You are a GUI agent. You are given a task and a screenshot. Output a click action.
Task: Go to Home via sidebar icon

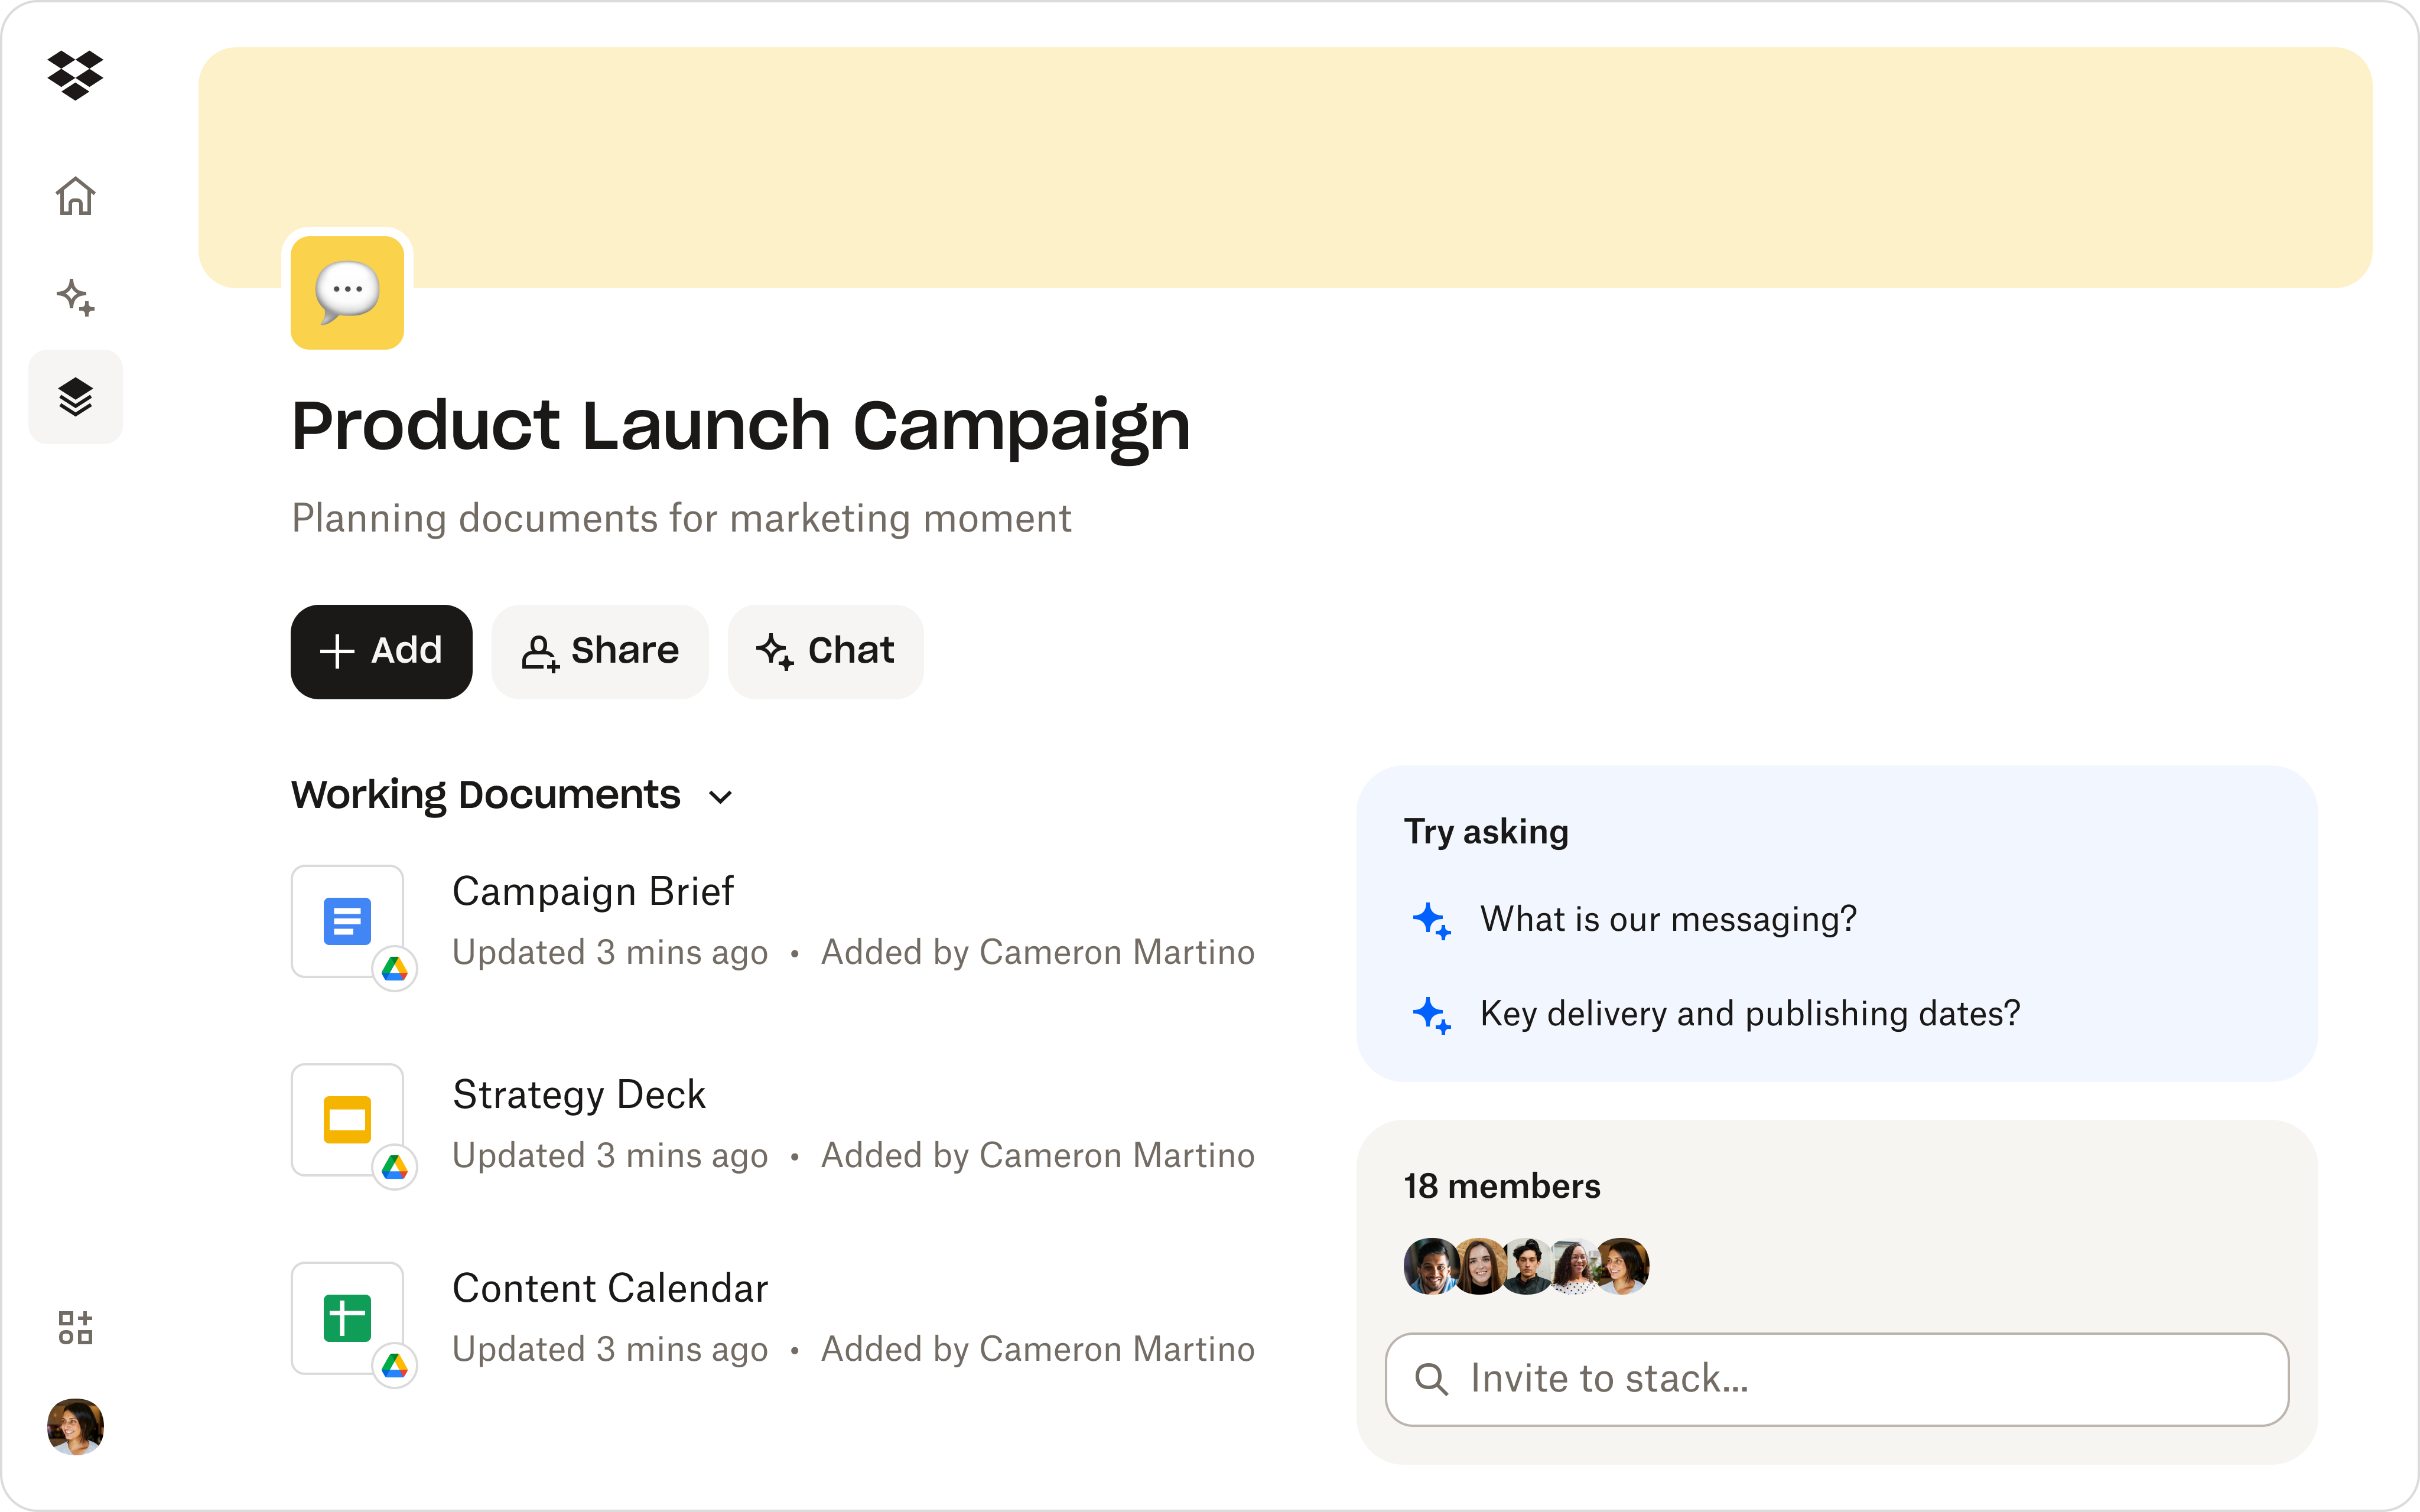75,196
